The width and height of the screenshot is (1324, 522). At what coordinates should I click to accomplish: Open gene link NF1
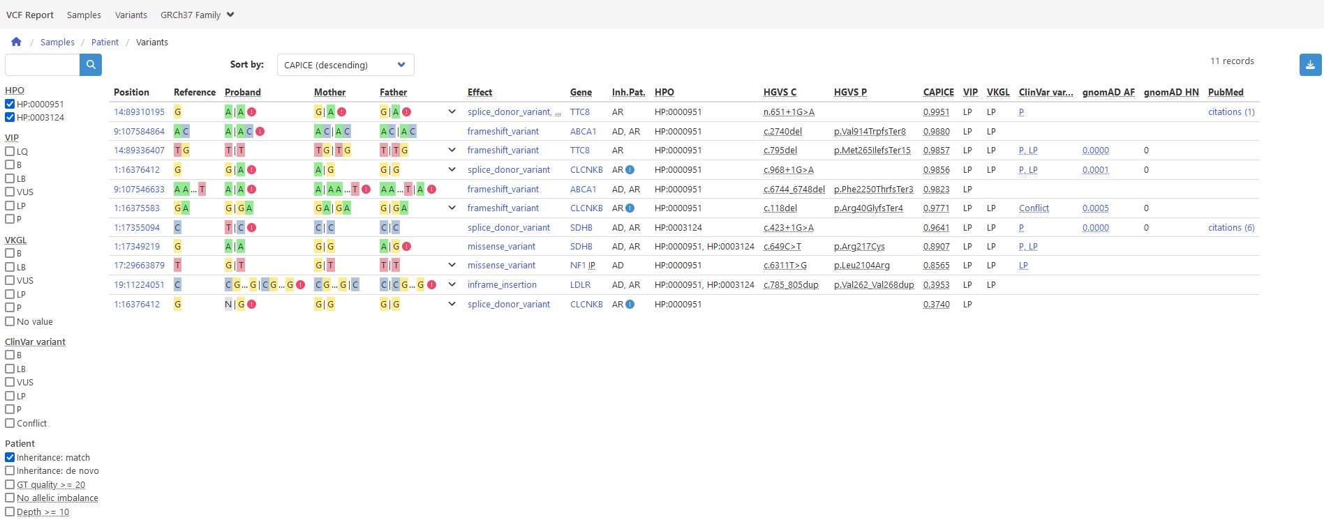[578, 265]
